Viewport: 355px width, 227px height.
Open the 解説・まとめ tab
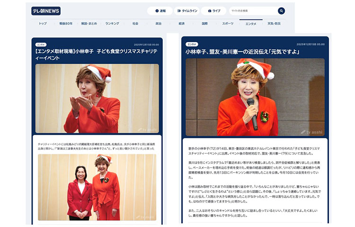pos(89,23)
